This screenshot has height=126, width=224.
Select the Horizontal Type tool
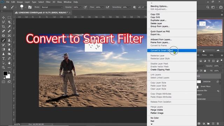tap(3, 58)
